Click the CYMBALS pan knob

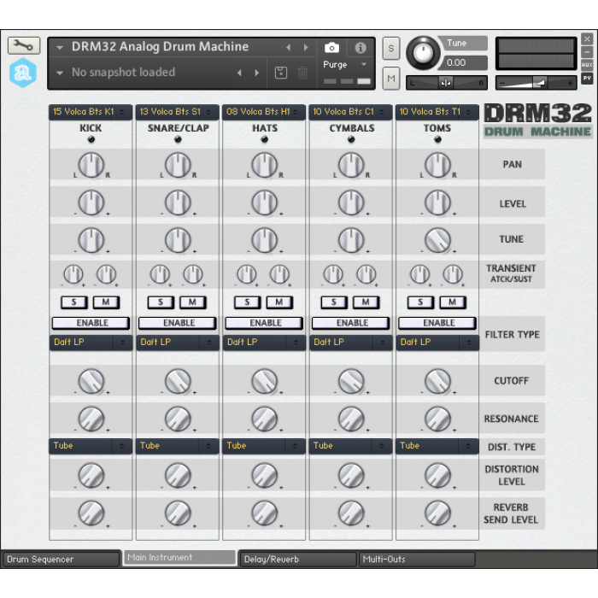(351, 165)
